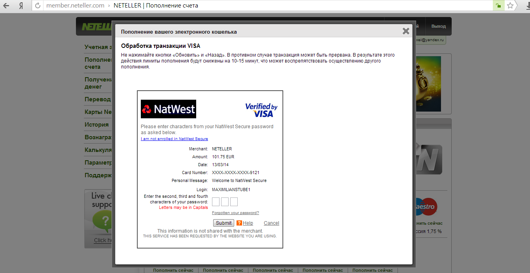Bookmark page with the star icon
Screen dimensions: 530x273
pos(510,6)
